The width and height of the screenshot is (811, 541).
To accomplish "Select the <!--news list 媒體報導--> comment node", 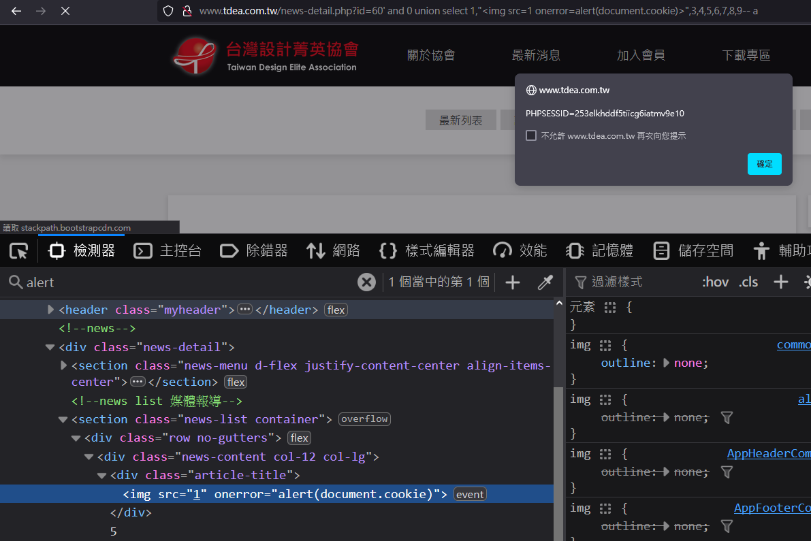I will tap(157, 401).
